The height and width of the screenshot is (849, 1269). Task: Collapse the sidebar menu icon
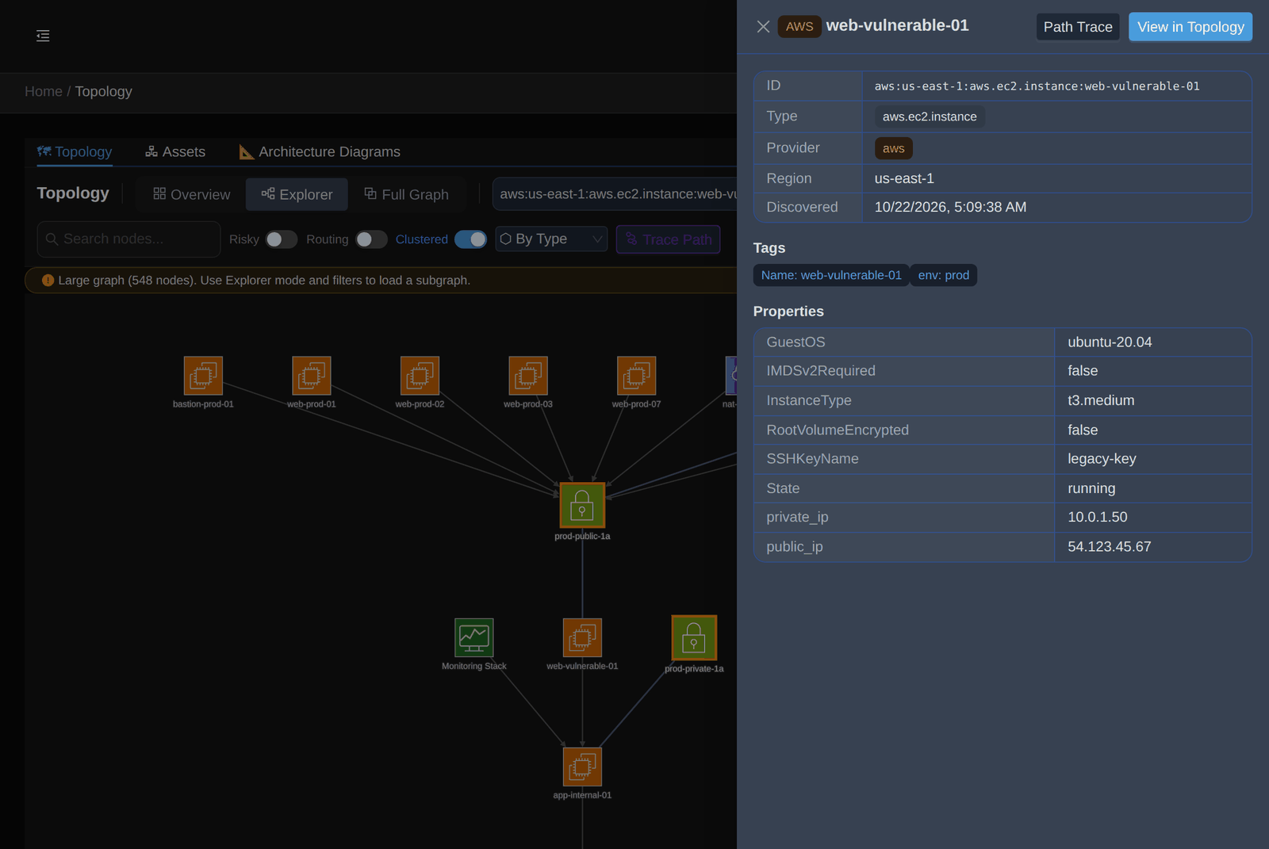[x=43, y=36]
